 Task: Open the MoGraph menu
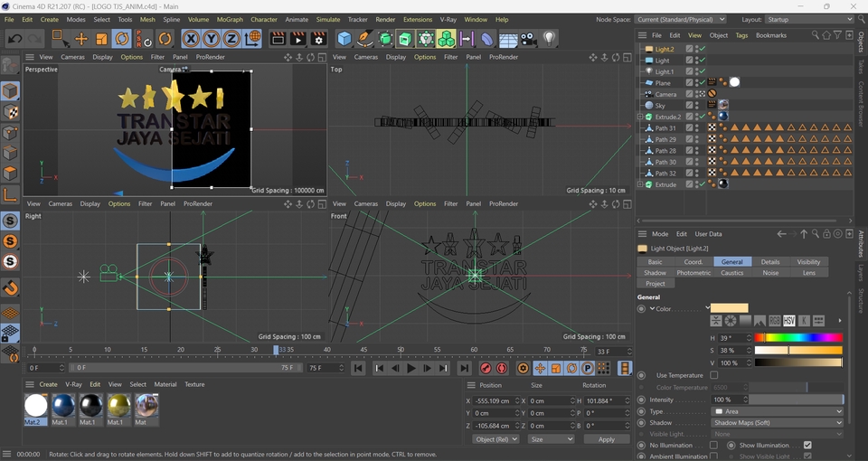point(230,19)
